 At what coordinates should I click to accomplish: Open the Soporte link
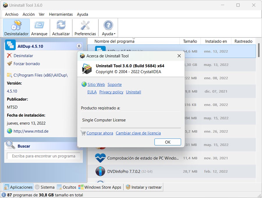coord(114,85)
